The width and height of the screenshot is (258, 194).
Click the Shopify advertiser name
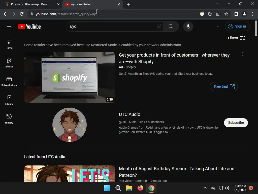coord(131,67)
